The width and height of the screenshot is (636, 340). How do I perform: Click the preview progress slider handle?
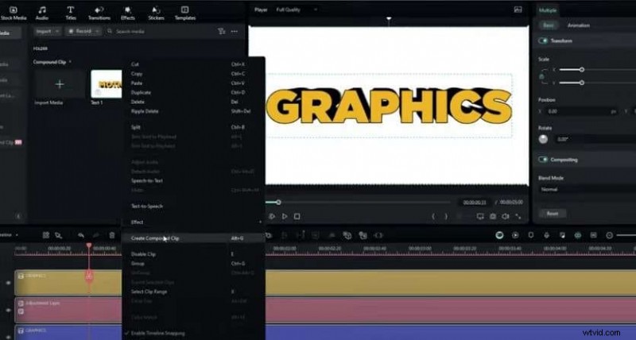[278, 202]
